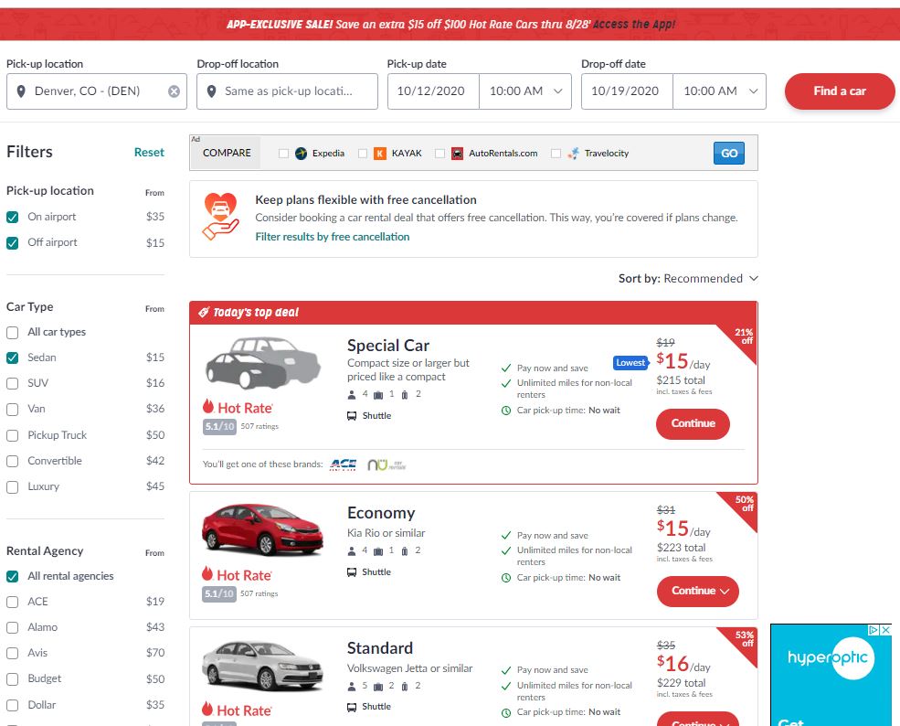Clear the Denver pick-up location field
Screen dimensions: 900x726
(174, 91)
